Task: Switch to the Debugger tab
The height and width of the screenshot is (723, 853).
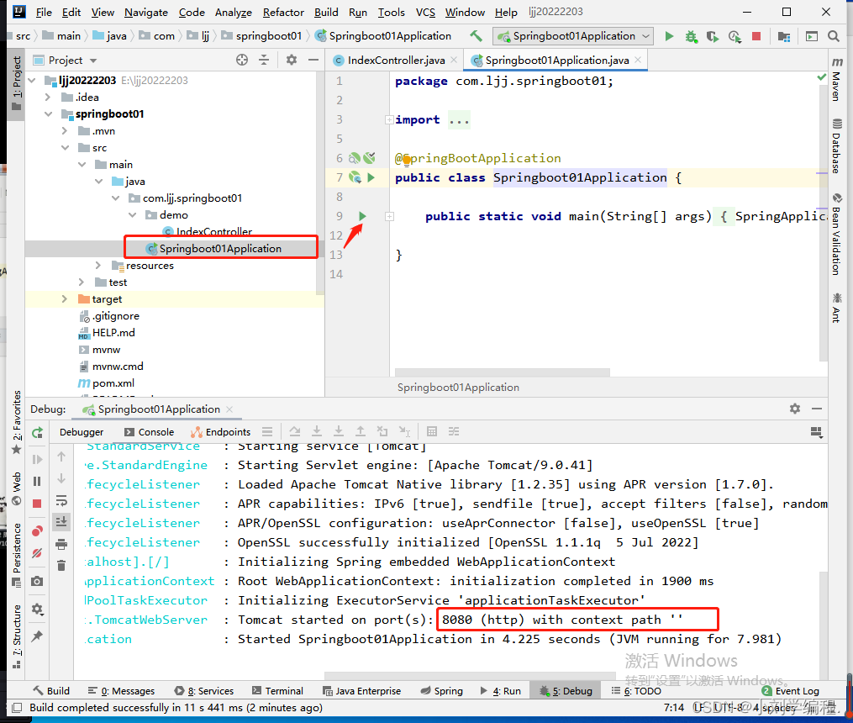Action: pyautogui.click(x=82, y=432)
